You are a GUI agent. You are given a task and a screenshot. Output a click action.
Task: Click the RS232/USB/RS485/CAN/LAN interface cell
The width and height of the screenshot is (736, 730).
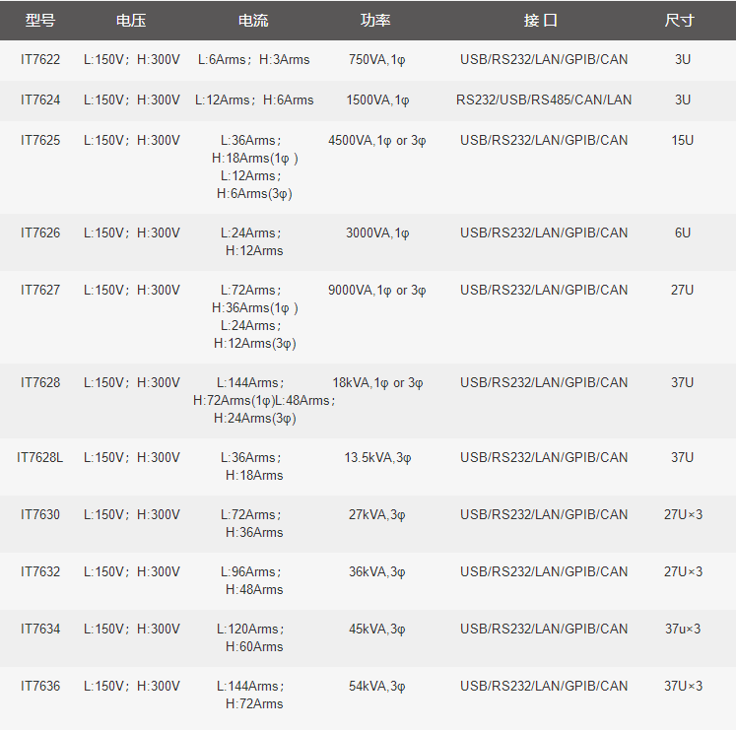pos(544,100)
